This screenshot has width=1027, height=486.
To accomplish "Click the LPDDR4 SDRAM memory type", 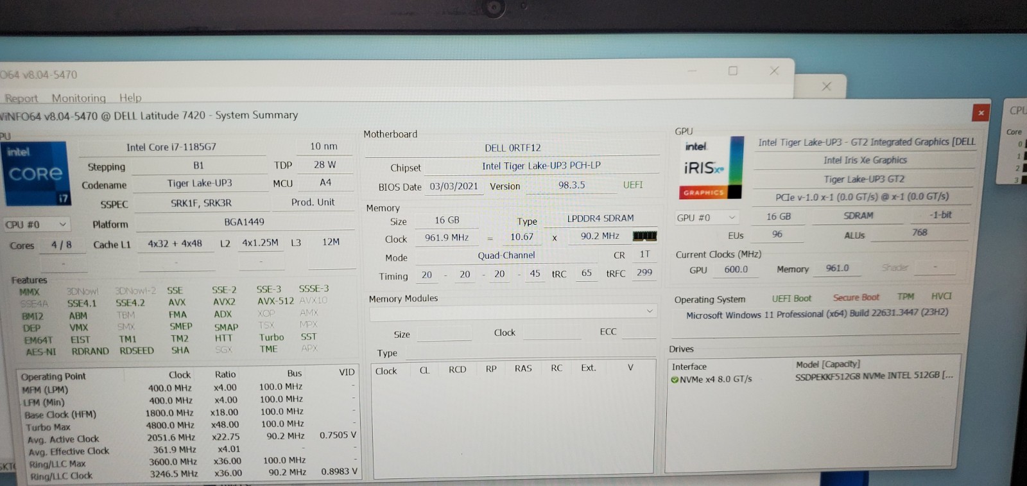I will [x=600, y=218].
